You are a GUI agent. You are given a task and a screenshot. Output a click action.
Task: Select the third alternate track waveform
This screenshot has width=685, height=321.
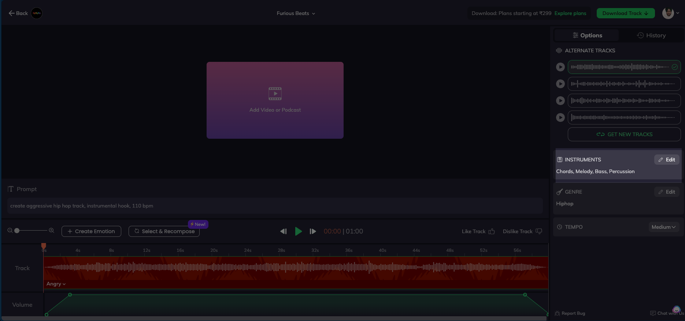click(x=624, y=101)
